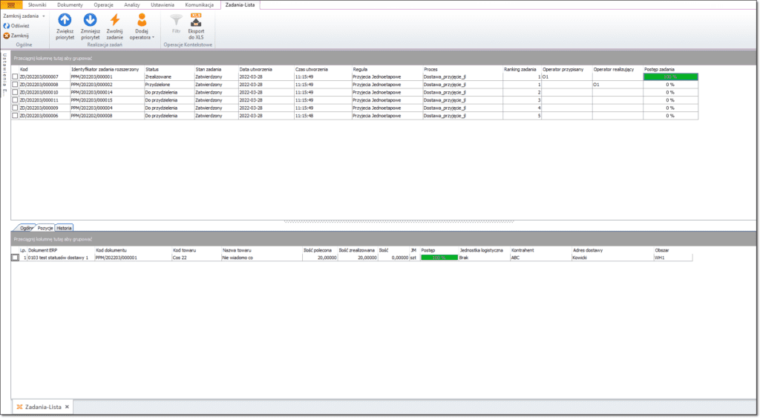Click the Adres dostawy cell Kowicki
The height and width of the screenshot is (418, 760).
(x=612, y=258)
